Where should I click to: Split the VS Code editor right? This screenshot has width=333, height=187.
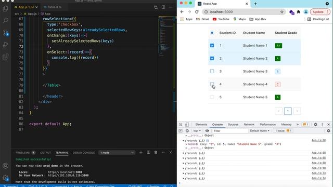tap(163, 7)
